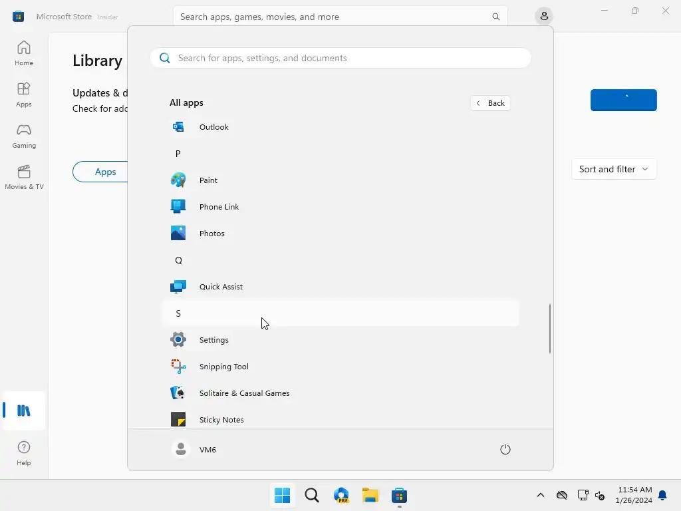Click the Microsoft Store logo in title bar
Viewport: 681px width, 511px height.
click(18, 17)
